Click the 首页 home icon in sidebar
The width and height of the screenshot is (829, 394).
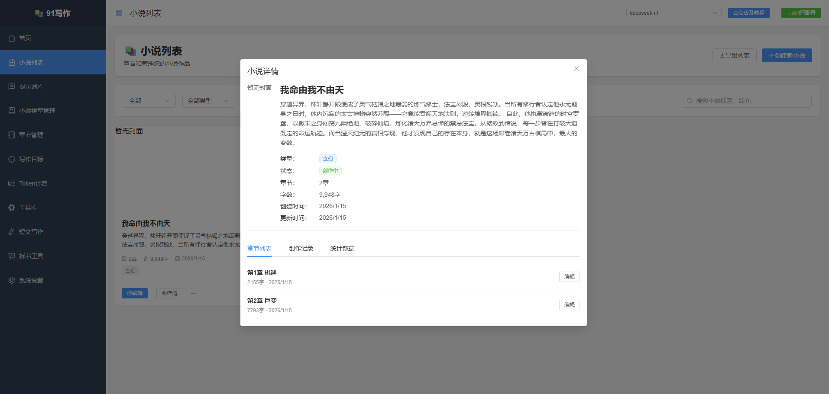click(12, 38)
